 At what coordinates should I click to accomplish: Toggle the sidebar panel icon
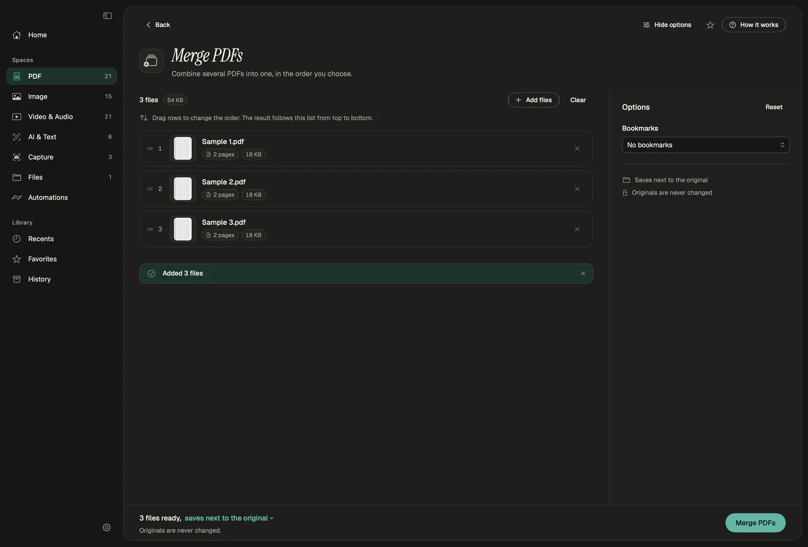(x=108, y=16)
